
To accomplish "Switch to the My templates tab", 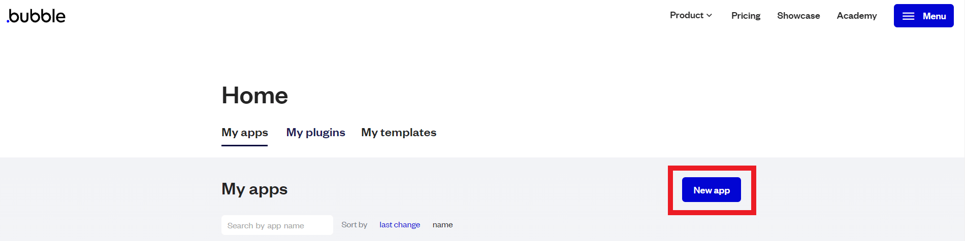I will pyautogui.click(x=399, y=133).
